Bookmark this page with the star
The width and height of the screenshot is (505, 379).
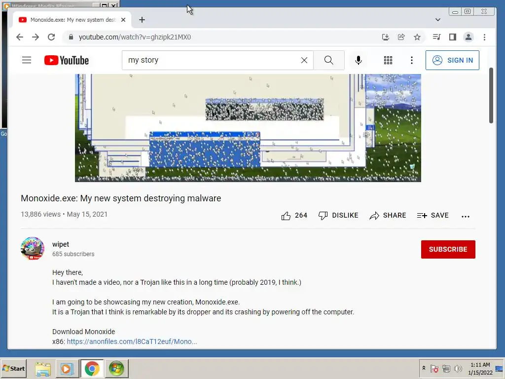417,37
